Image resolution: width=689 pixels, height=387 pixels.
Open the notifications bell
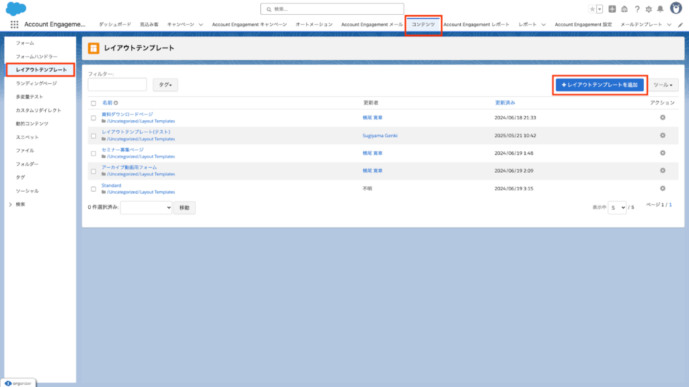pos(660,9)
